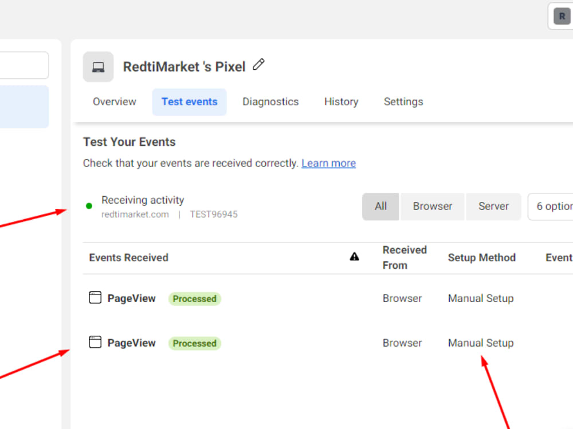Click the green receiving activity indicator dot
573x429 pixels.
click(89, 204)
